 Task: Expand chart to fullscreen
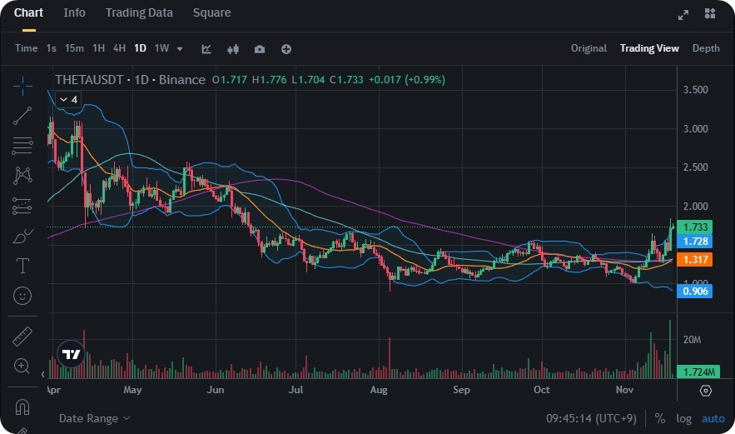[683, 15]
